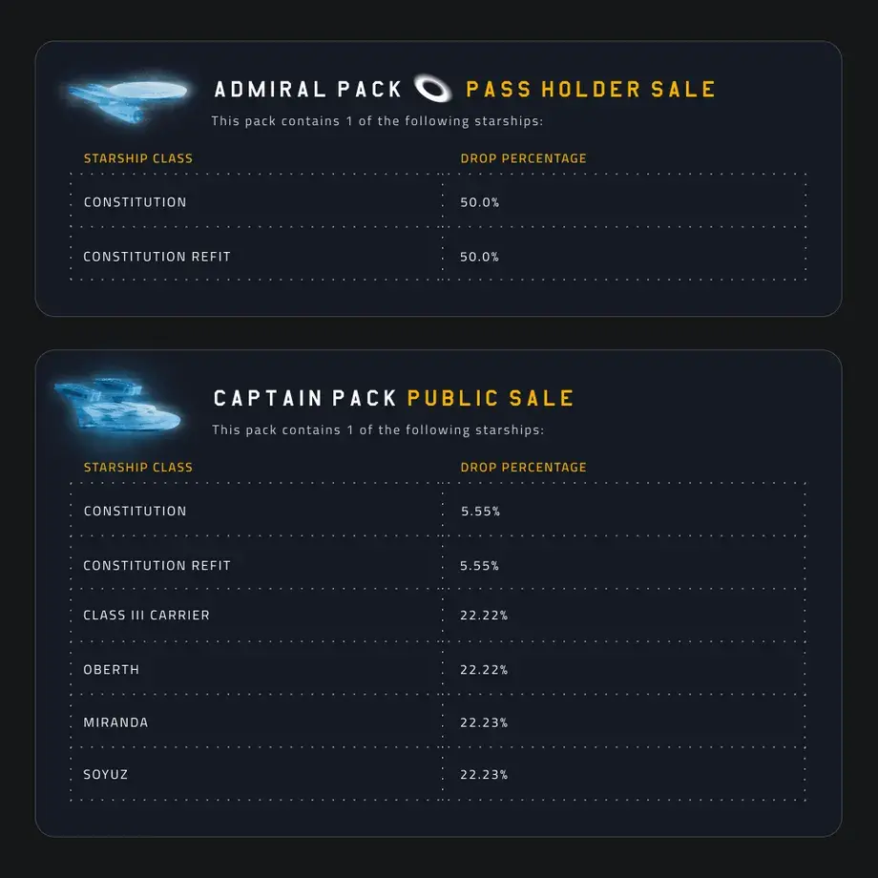Select Constitution row in Admiral Pack
Screen dimensions: 878x878
pyautogui.click(x=136, y=202)
